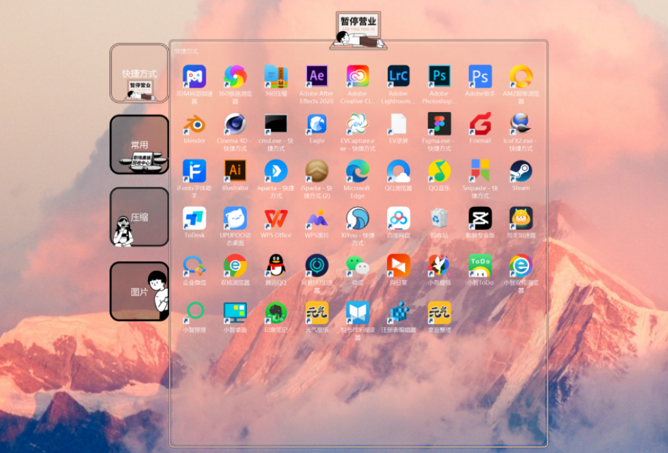Click the 快捷方式 panel title text

click(186, 51)
